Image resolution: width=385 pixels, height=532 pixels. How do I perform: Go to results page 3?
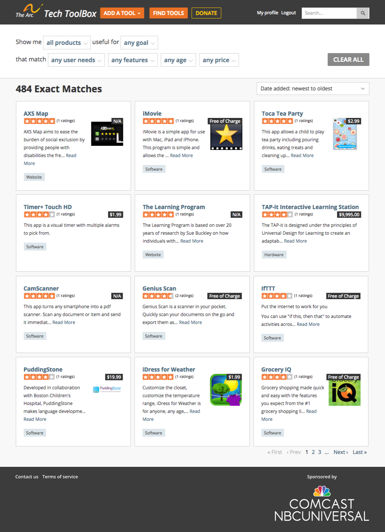pyautogui.click(x=320, y=452)
